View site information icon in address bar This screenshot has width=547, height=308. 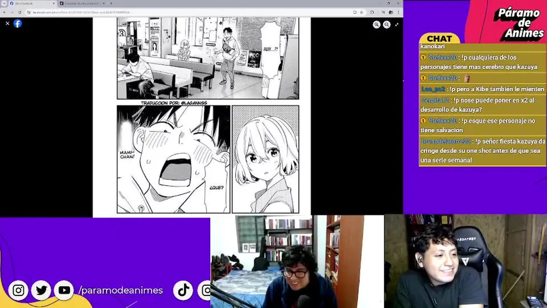coord(29,12)
